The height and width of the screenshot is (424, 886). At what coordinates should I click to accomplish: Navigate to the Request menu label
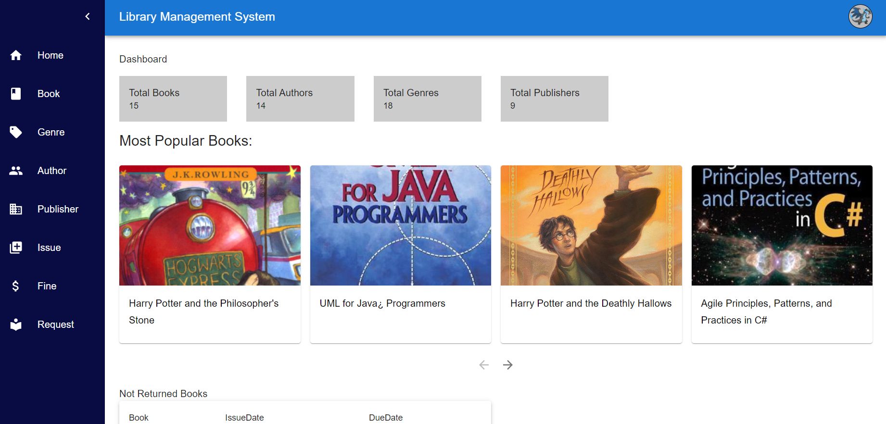tap(56, 324)
